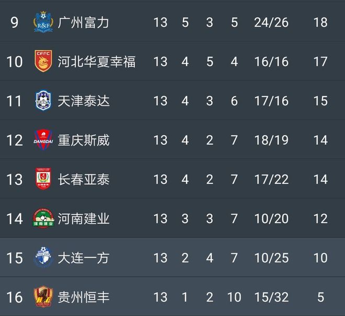
Task: Tap the 河北华夏幸福 club crest
Action: pos(43,62)
